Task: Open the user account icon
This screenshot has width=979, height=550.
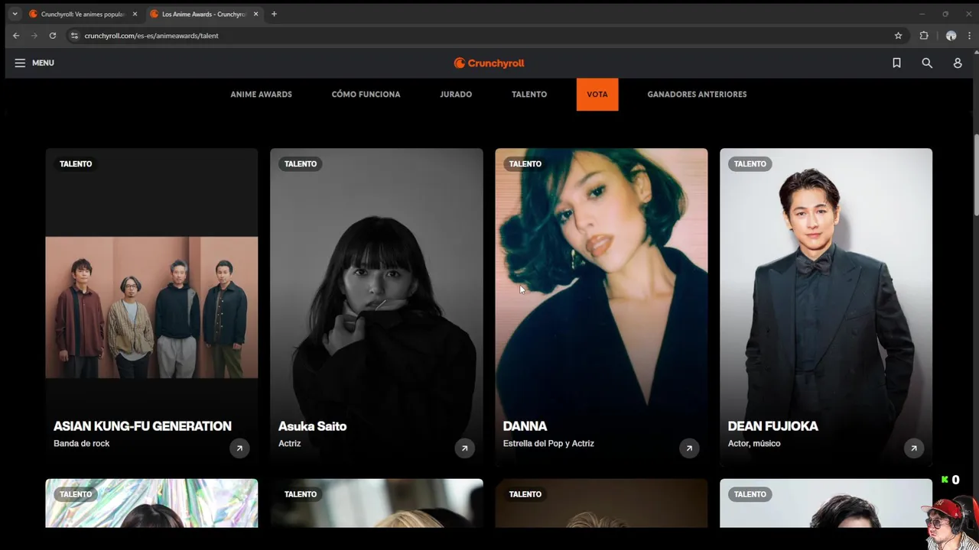Action: point(958,63)
